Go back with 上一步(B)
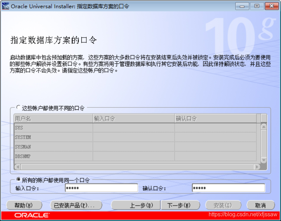281x221 pixels. (136, 205)
